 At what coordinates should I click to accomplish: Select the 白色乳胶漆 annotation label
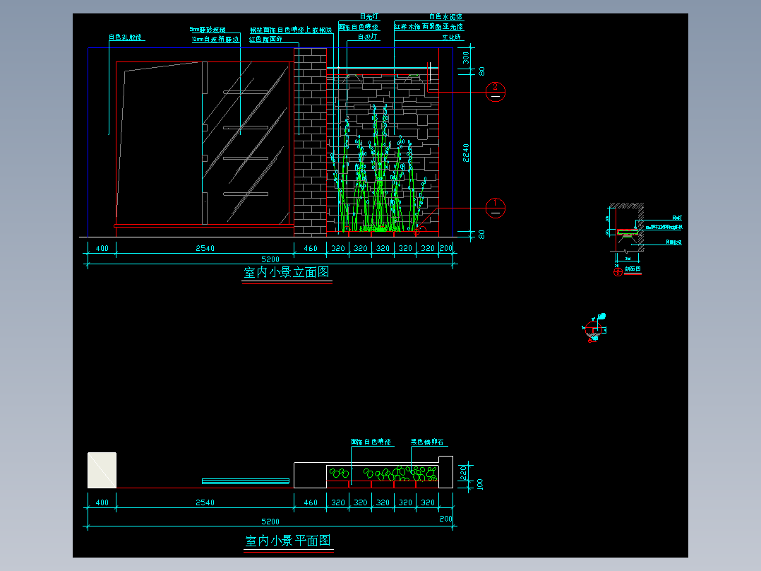125,37
